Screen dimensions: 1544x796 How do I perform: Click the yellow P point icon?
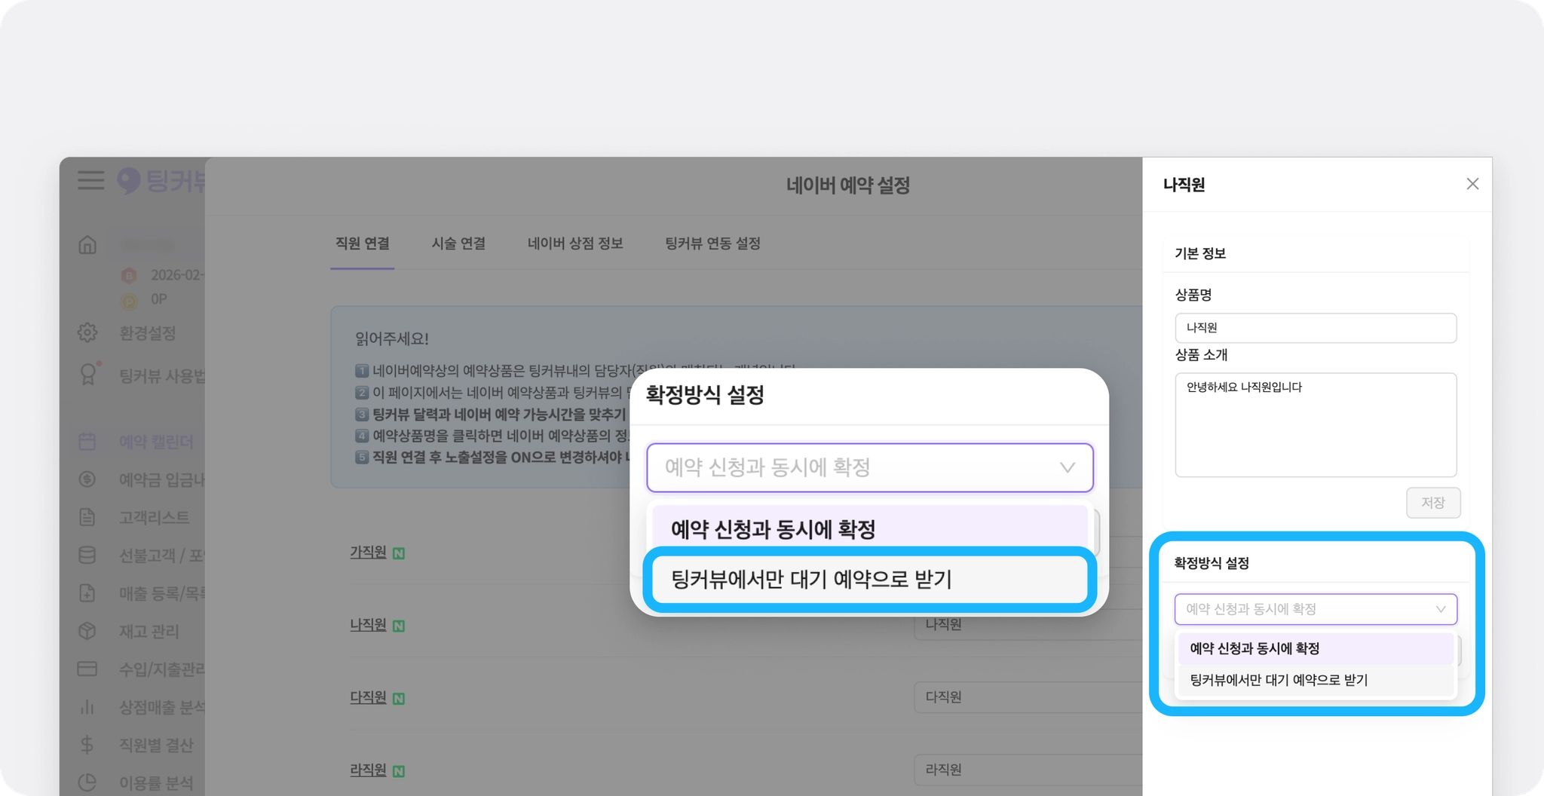pyautogui.click(x=129, y=301)
